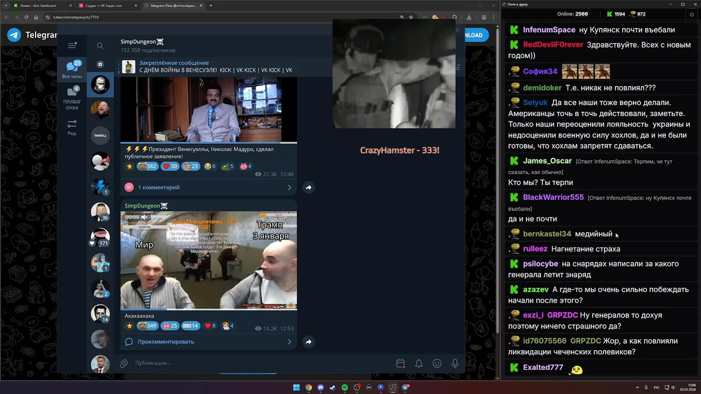Open Windows Start menu

pyautogui.click(x=296, y=387)
